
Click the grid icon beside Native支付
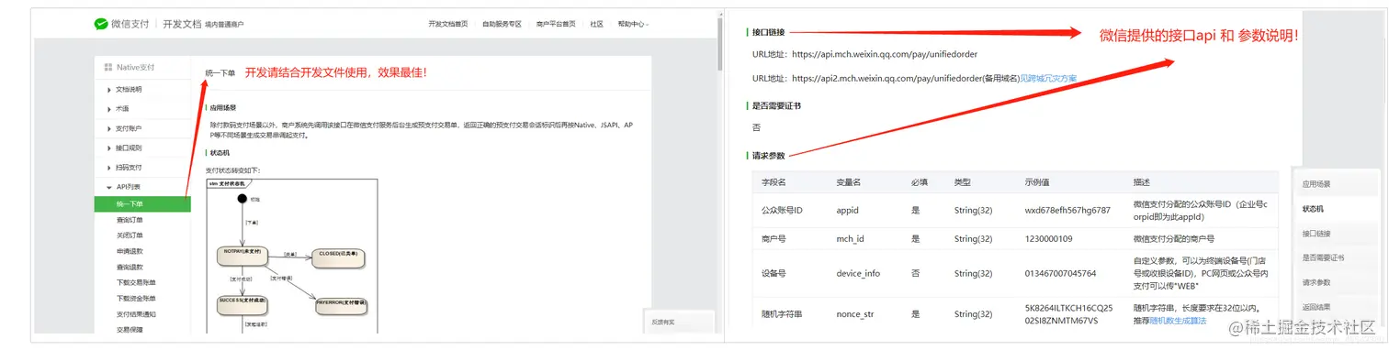107,67
